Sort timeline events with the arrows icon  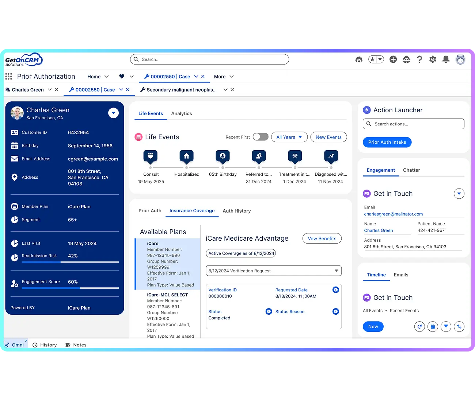[x=459, y=327]
